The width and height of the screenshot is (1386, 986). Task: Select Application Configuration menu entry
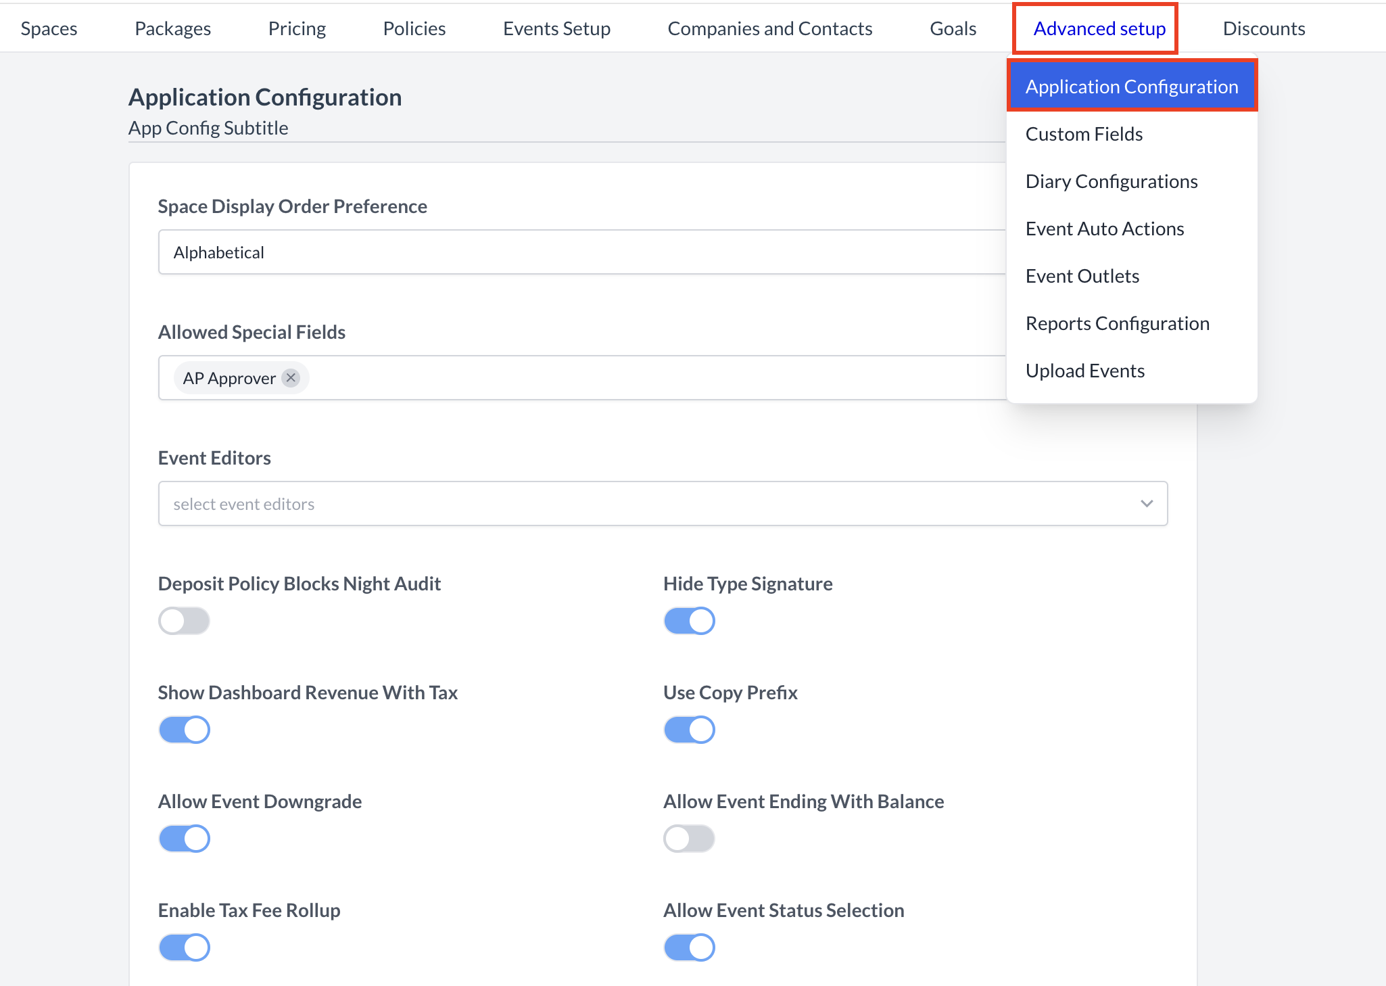pos(1132,86)
